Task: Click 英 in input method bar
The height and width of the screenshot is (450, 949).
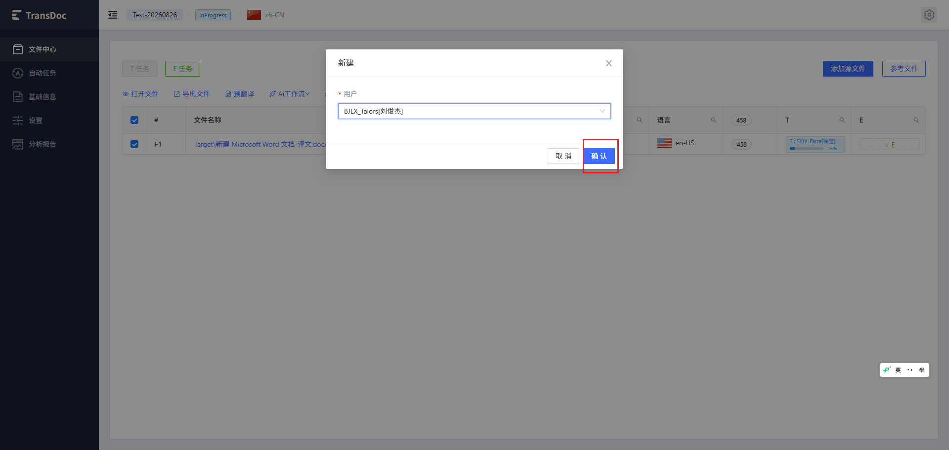Action: point(898,370)
